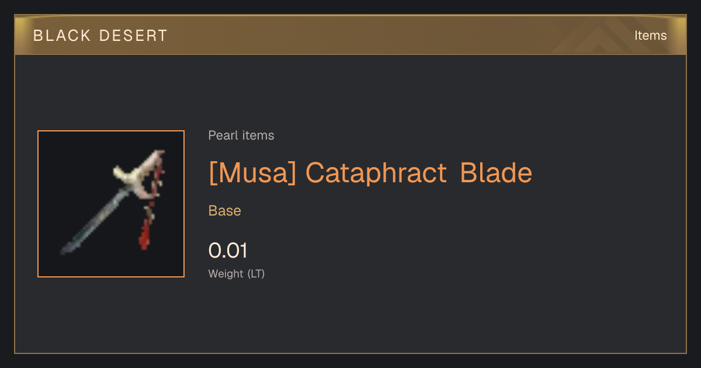Image resolution: width=701 pixels, height=368 pixels.
Task: Click the 0.01 weight value
Action: pyautogui.click(x=228, y=251)
